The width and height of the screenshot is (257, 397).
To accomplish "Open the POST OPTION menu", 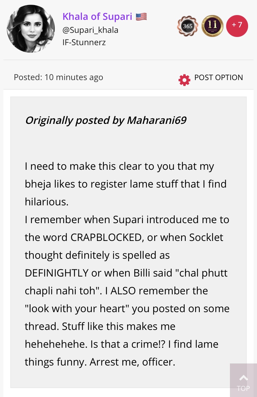I will click(219, 77).
